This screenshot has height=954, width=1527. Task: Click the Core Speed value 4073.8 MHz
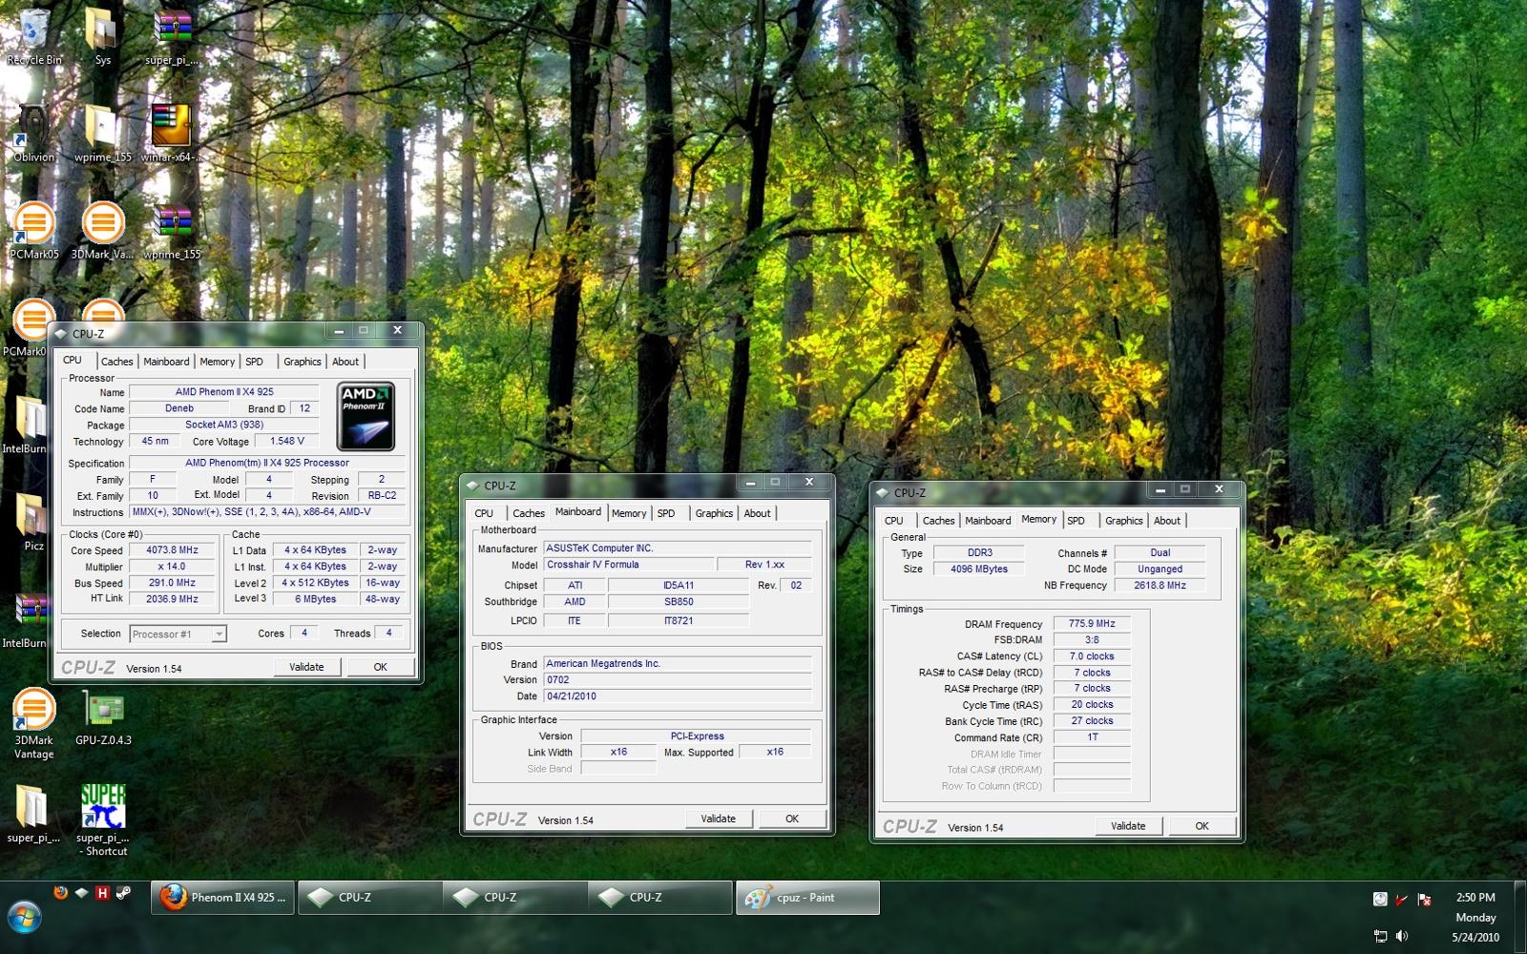point(172,550)
